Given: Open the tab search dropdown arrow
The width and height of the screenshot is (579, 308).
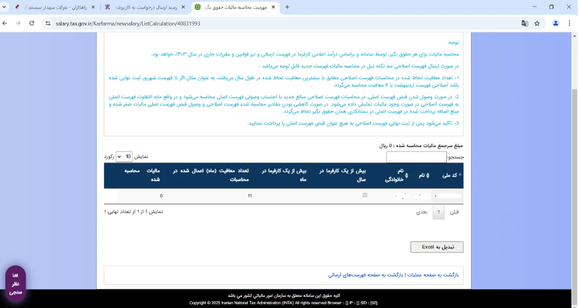Looking at the screenshot, I should (4, 7).
